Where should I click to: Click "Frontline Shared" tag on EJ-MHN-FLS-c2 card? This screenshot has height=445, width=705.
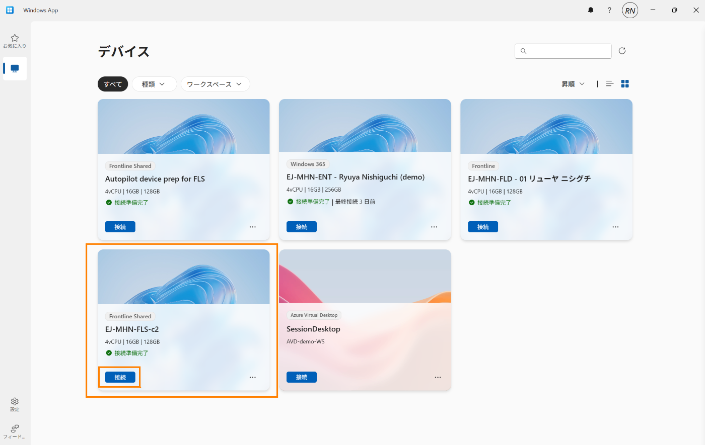(130, 316)
